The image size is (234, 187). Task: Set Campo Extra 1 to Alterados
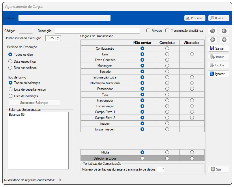click(192, 112)
